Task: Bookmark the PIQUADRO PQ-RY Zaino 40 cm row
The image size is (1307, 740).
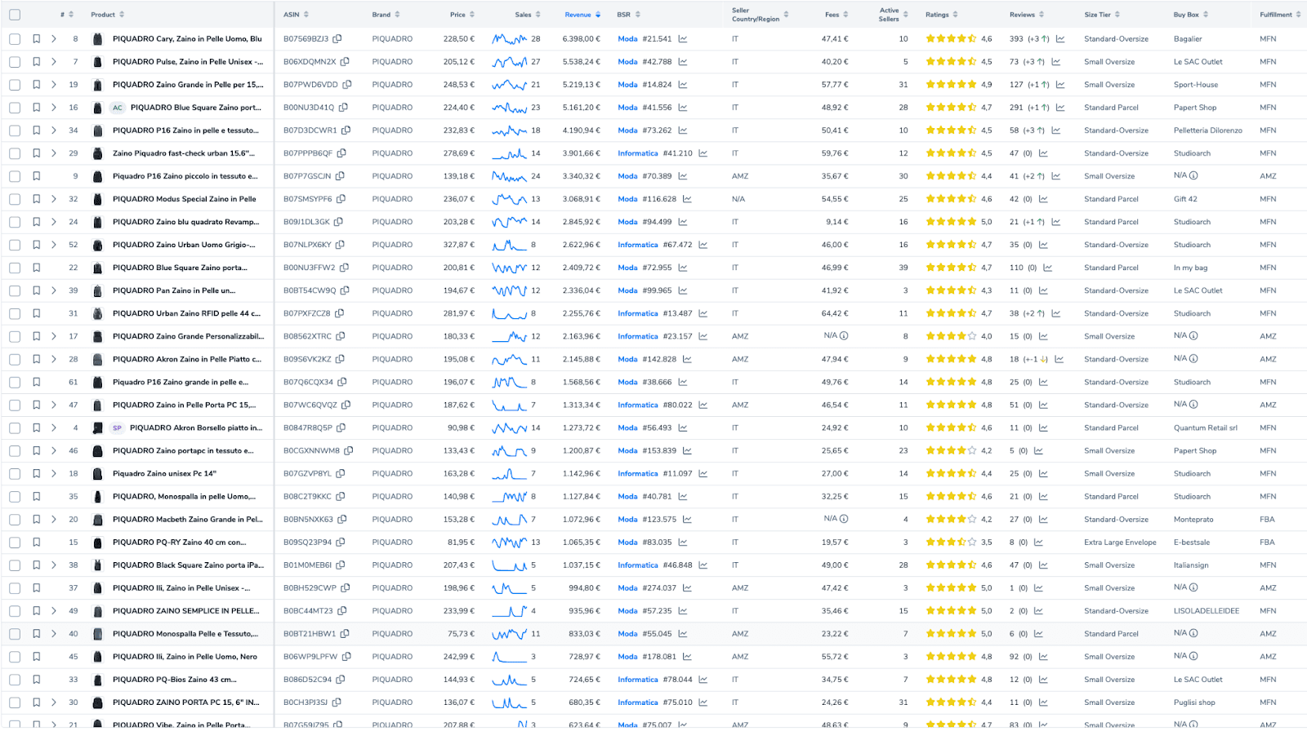Action: [x=37, y=542]
